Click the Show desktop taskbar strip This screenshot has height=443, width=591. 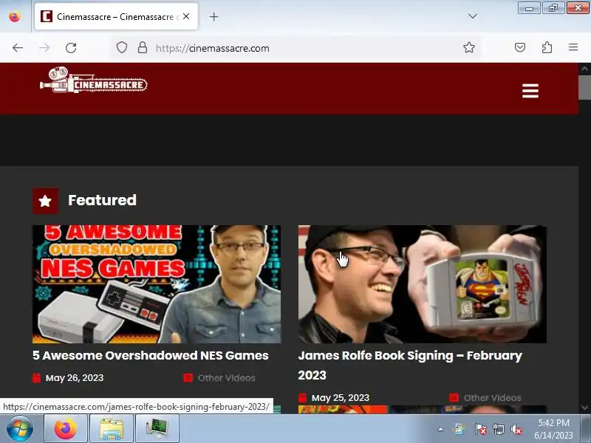pyautogui.click(x=587, y=429)
